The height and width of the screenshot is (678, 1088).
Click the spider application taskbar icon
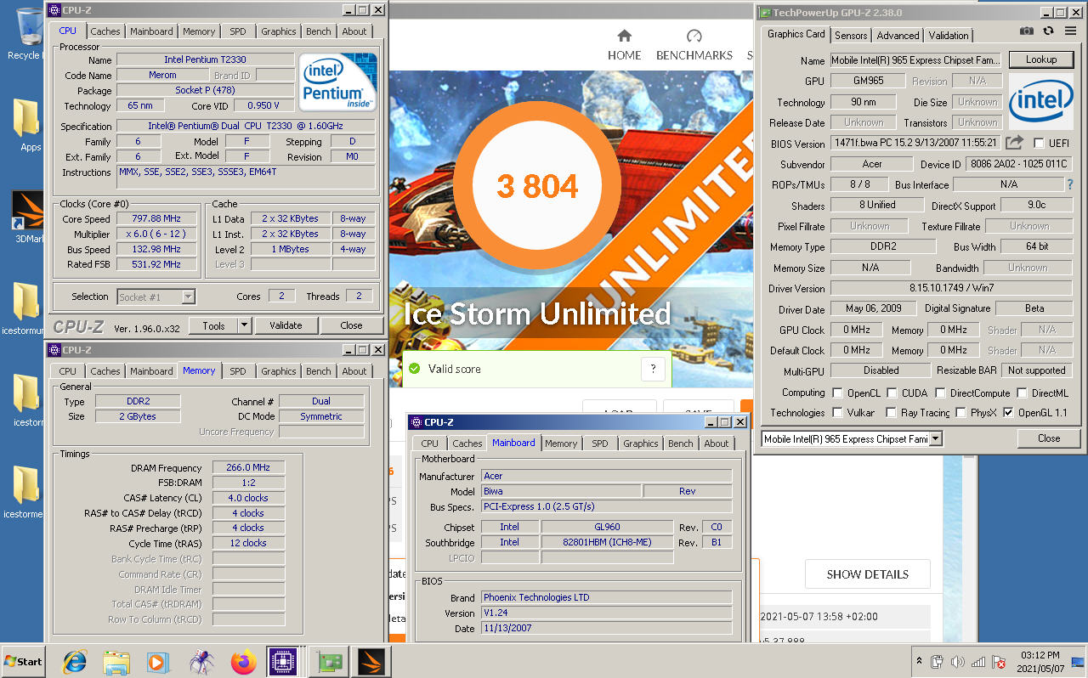(x=201, y=661)
